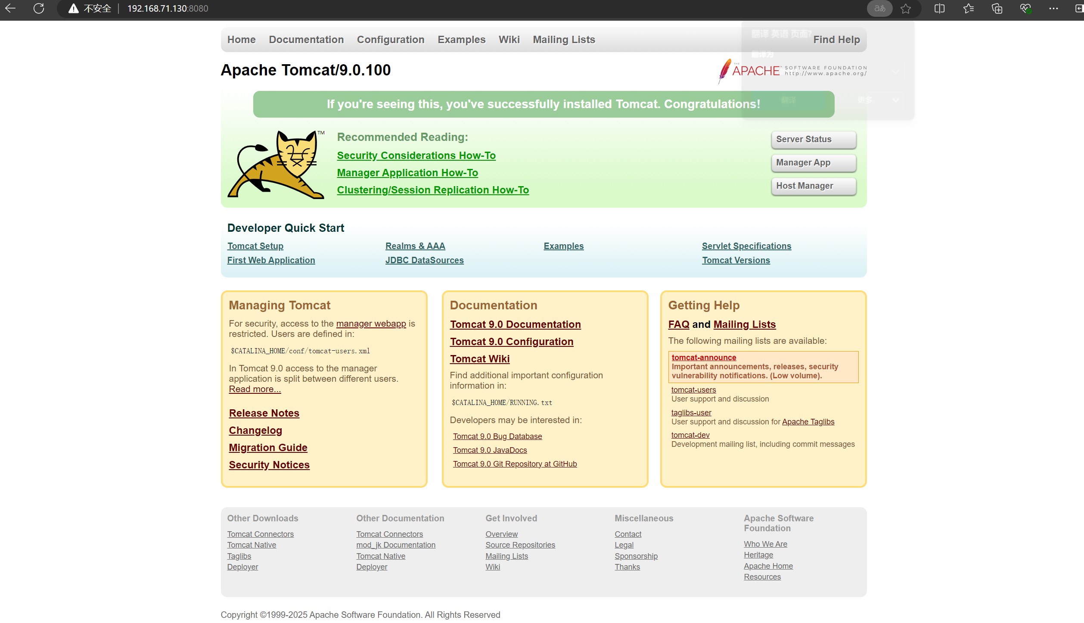Click the address bar URL 192.168.71.130:8080

point(168,9)
